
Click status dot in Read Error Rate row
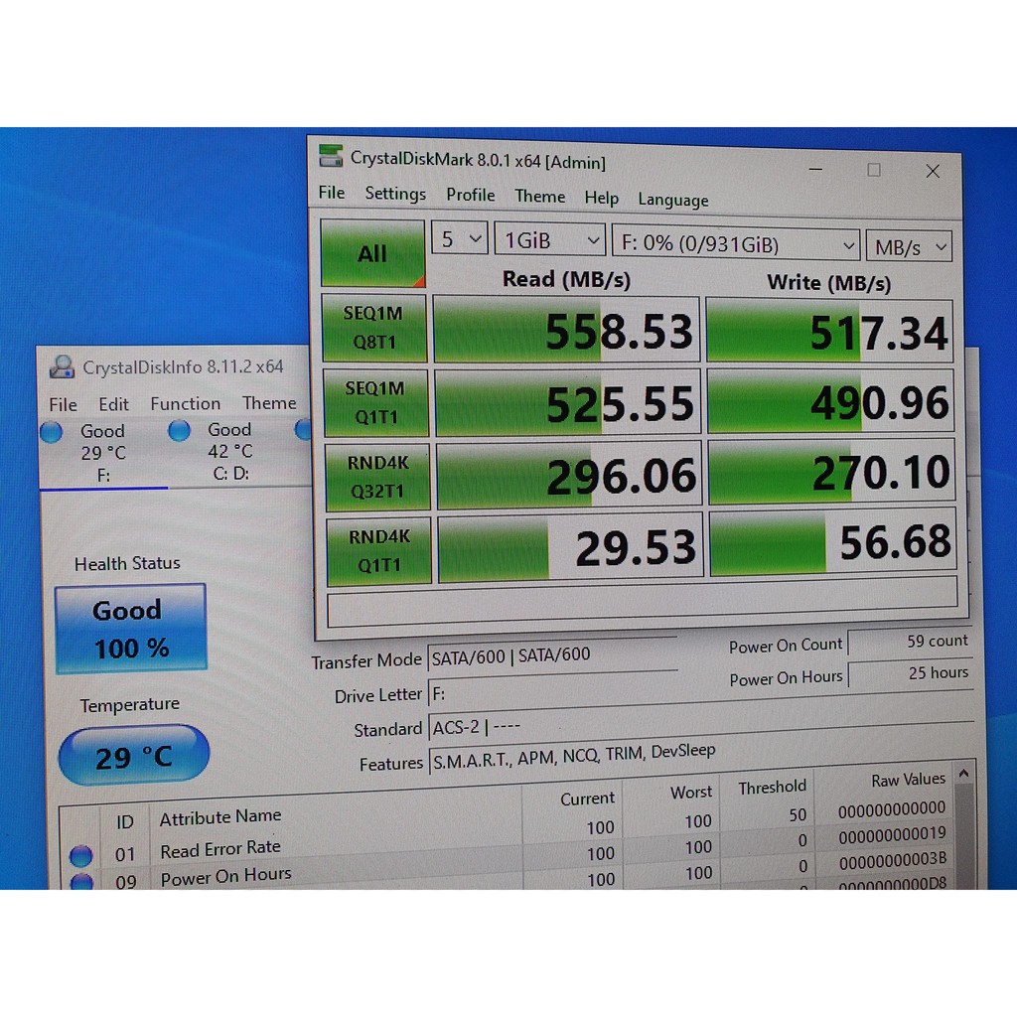point(81,855)
